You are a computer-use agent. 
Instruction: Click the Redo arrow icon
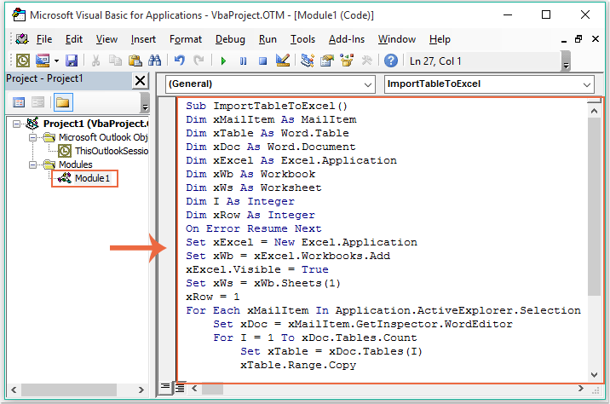coord(199,61)
